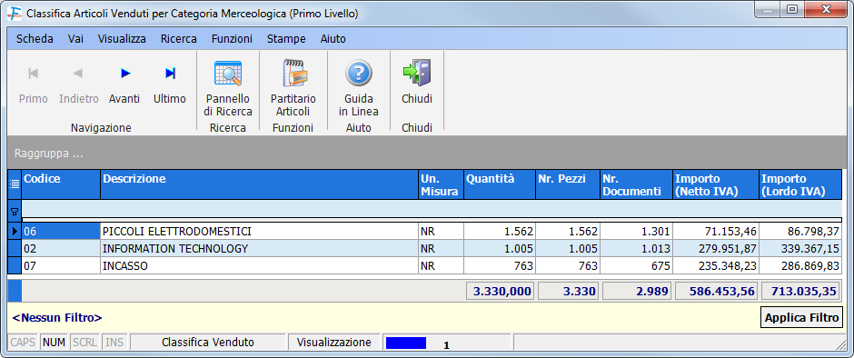Click the CAPS status bar indicator
854x358 pixels.
23,343
